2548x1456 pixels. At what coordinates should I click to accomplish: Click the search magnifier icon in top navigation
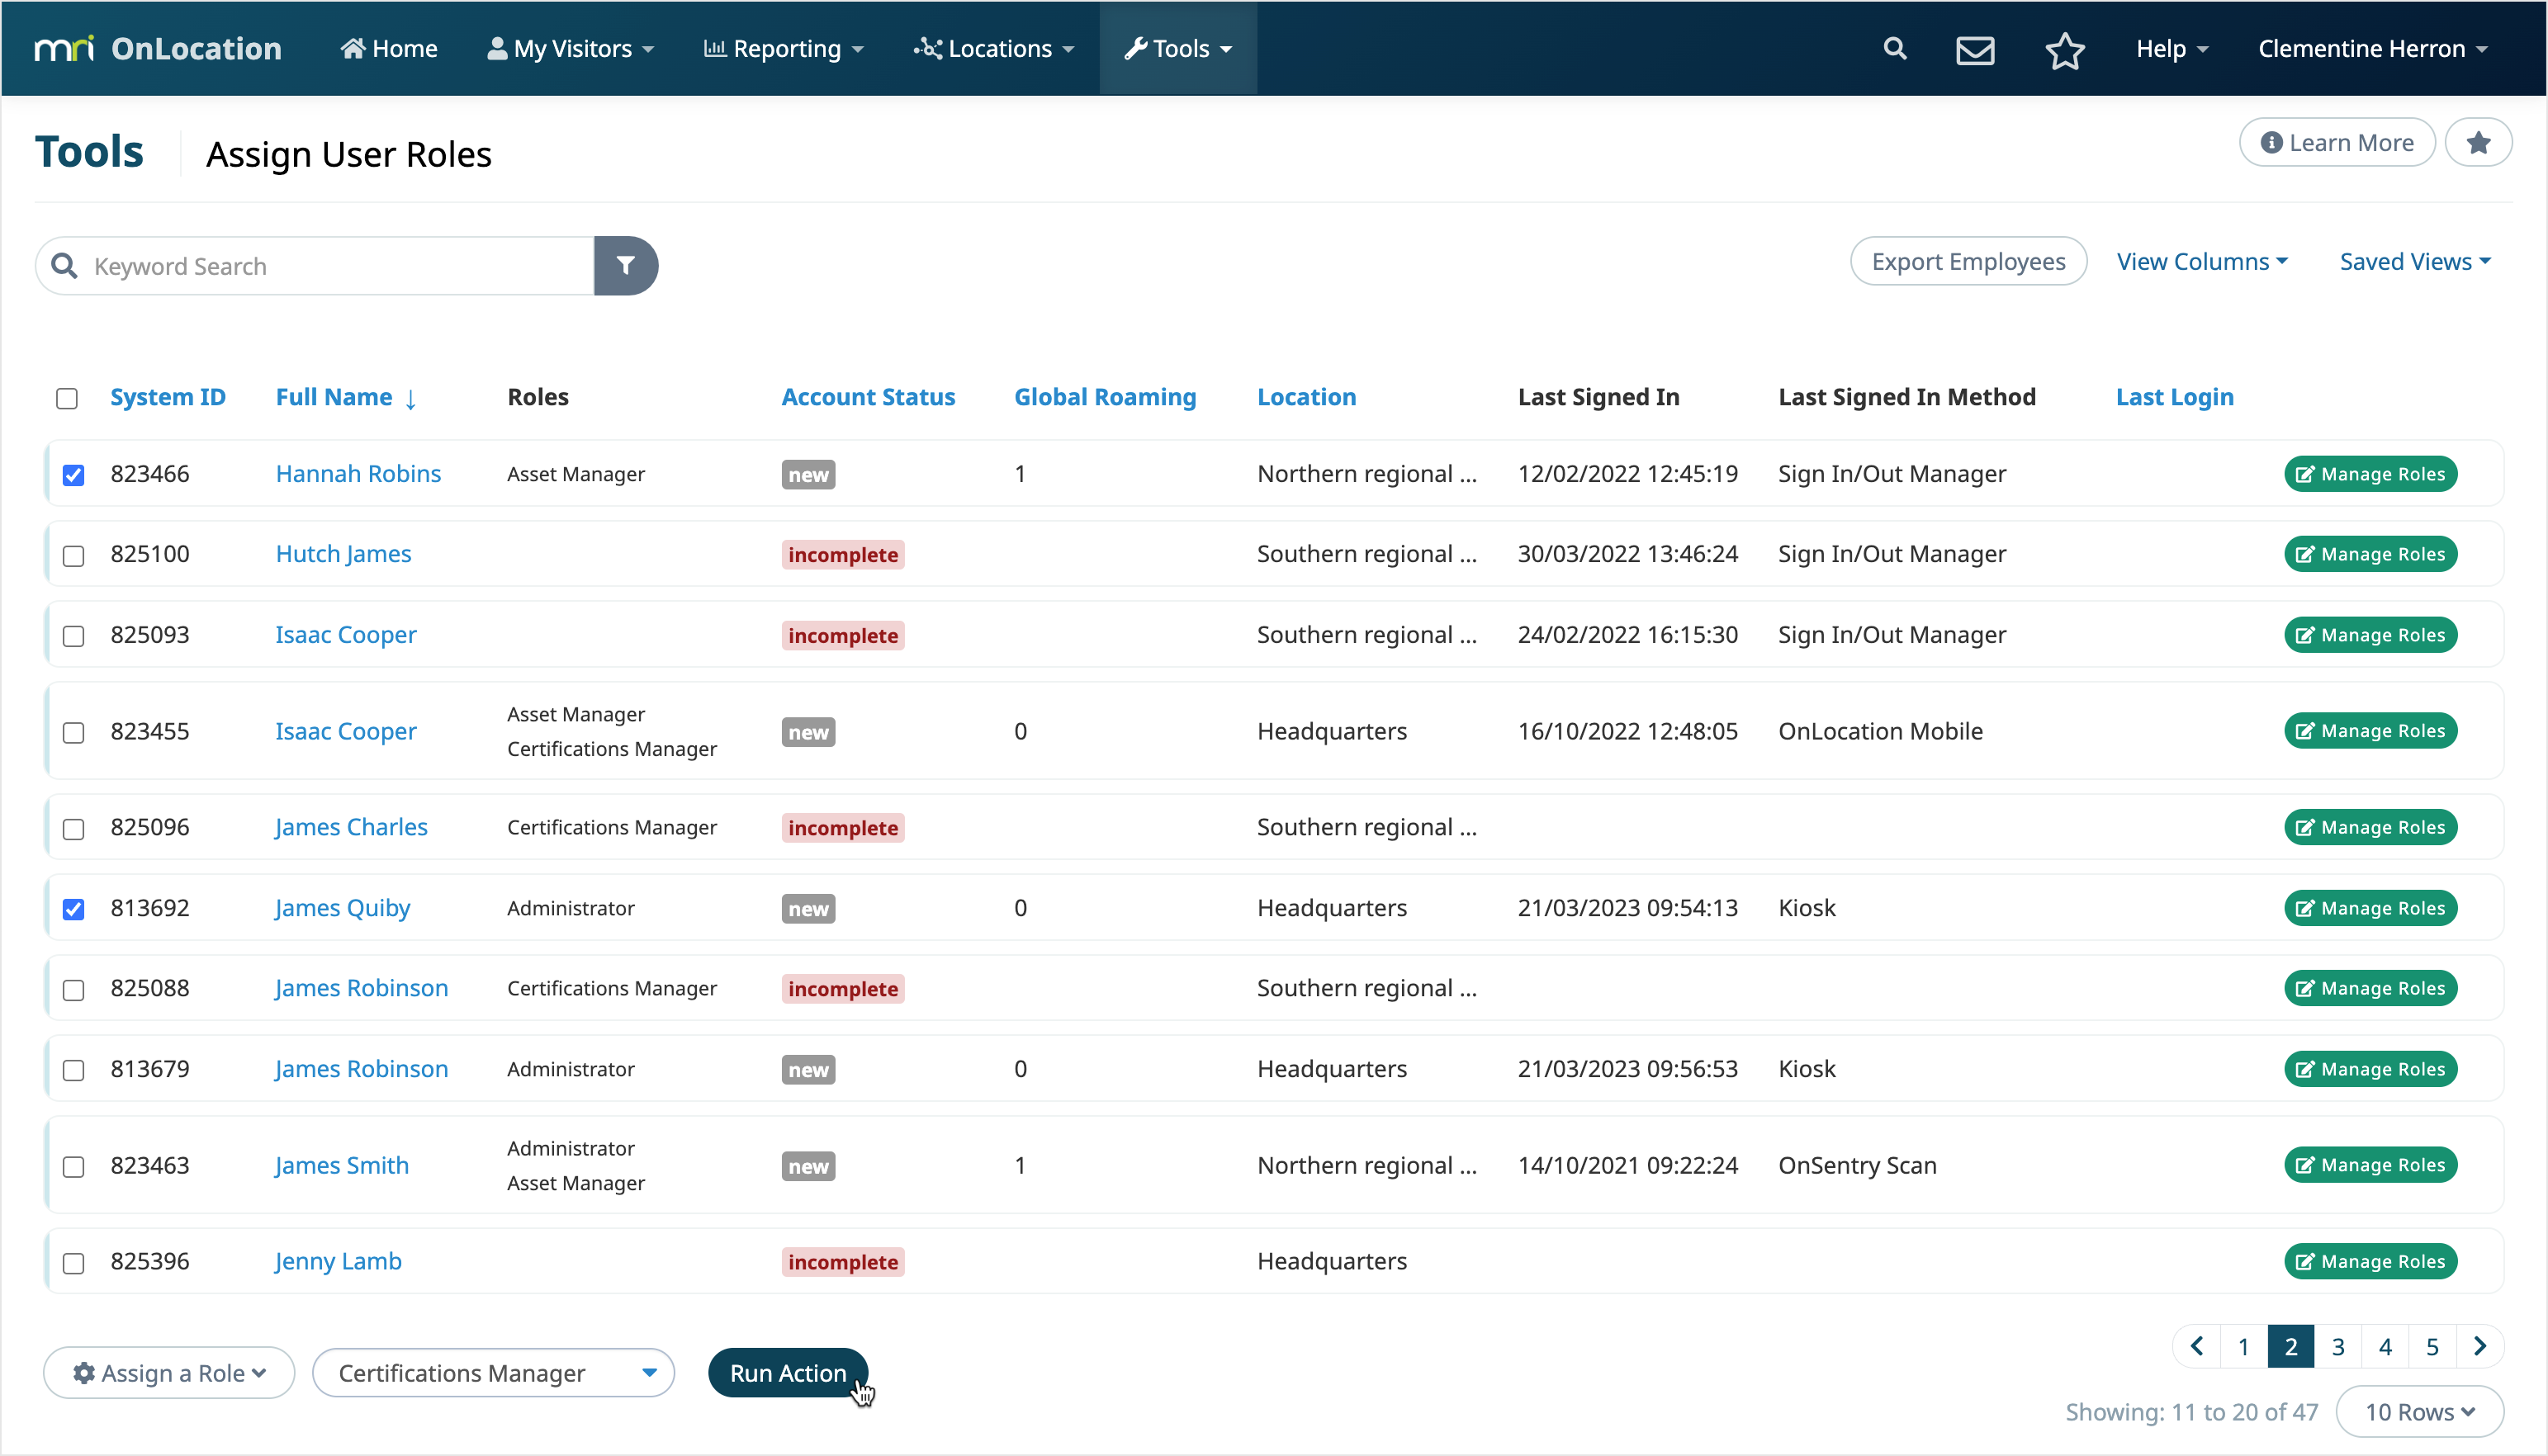[1894, 48]
